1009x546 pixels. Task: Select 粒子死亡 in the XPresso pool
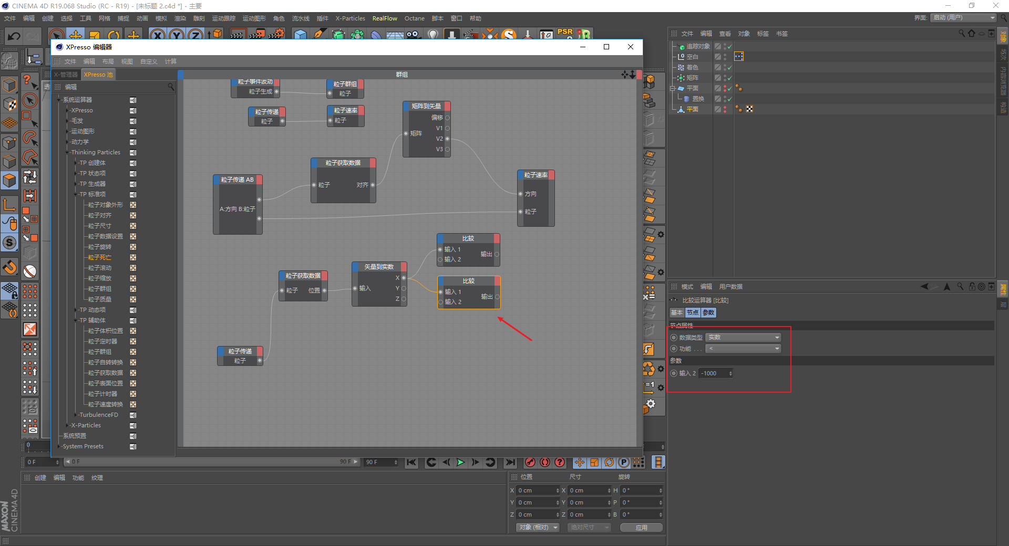pos(99,257)
